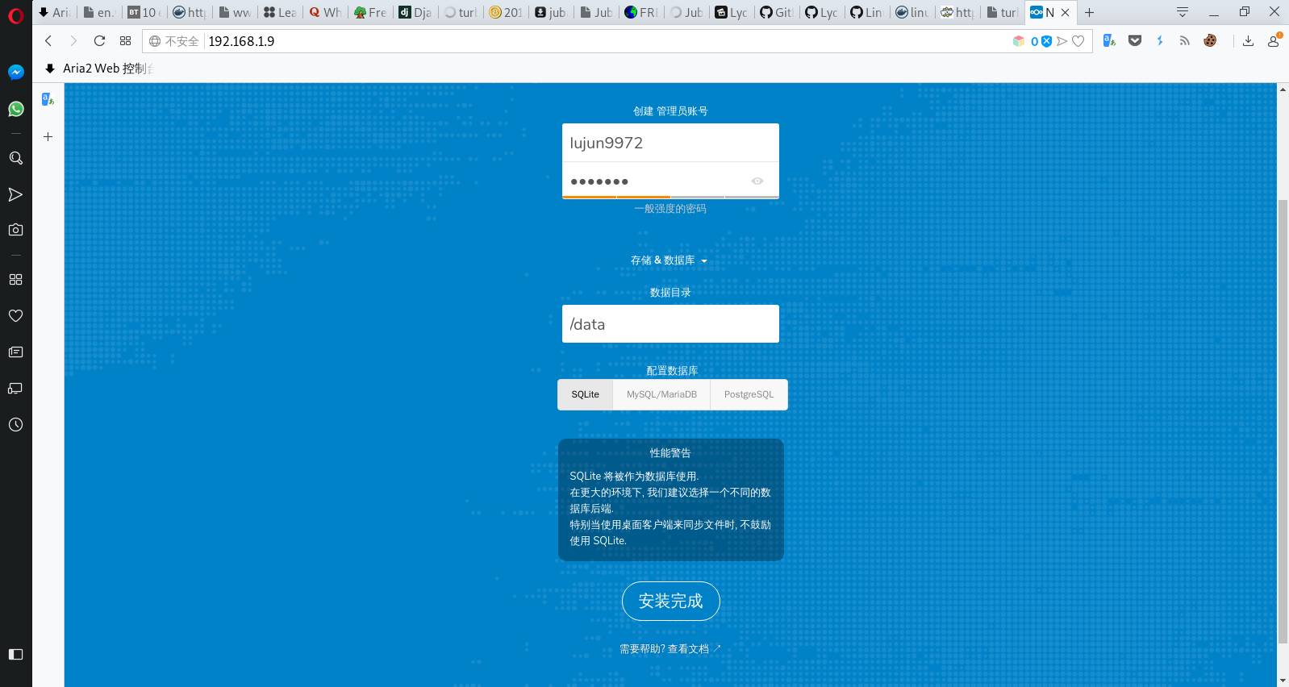
Task: Select MySQL/MariaDB database option
Action: point(661,394)
